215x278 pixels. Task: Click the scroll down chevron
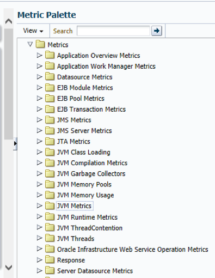click(9, 267)
